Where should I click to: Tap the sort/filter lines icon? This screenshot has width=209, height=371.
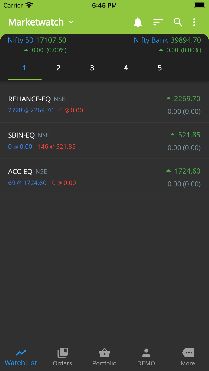click(158, 22)
